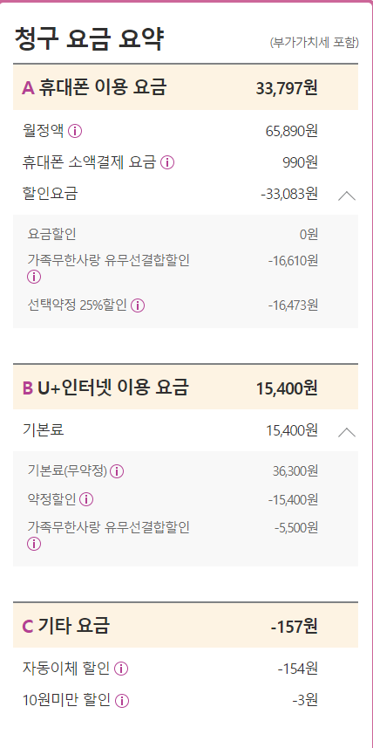Collapse the 할인요금 details chevron
The width and height of the screenshot is (373, 748).
pyautogui.click(x=347, y=196)
